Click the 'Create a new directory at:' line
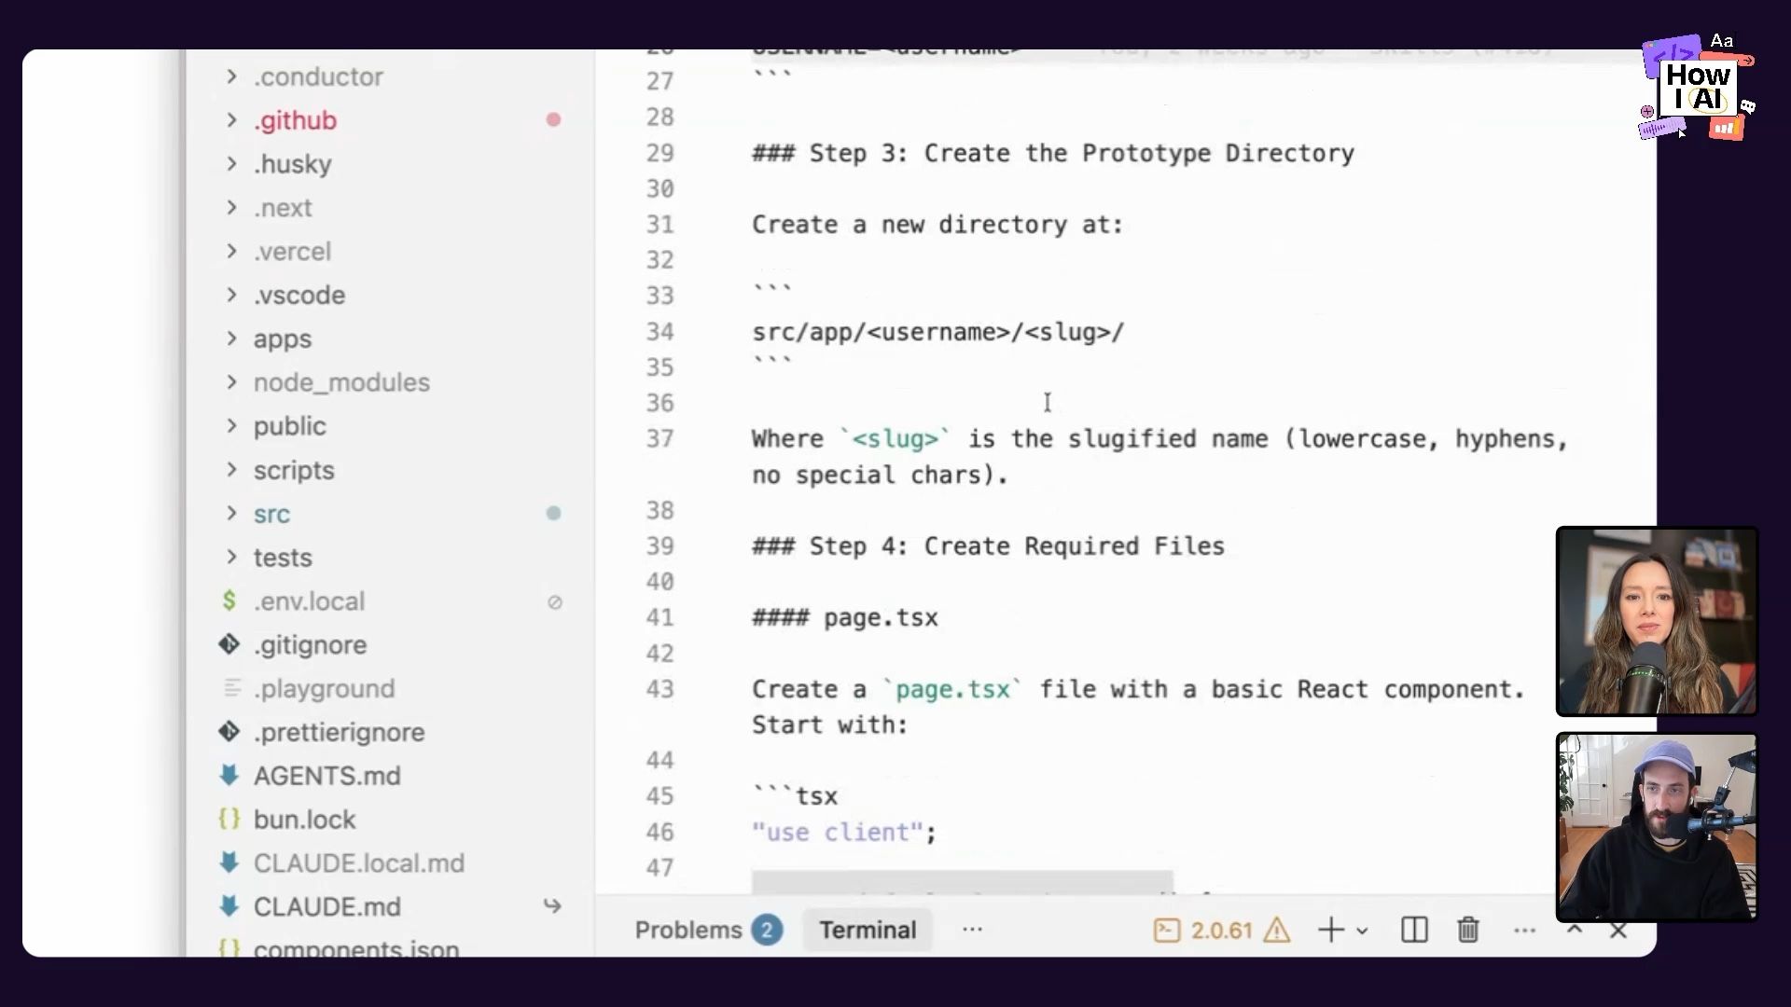Image resolution: width=1791 pixels, height=1007 pixels. click(937, 225)
